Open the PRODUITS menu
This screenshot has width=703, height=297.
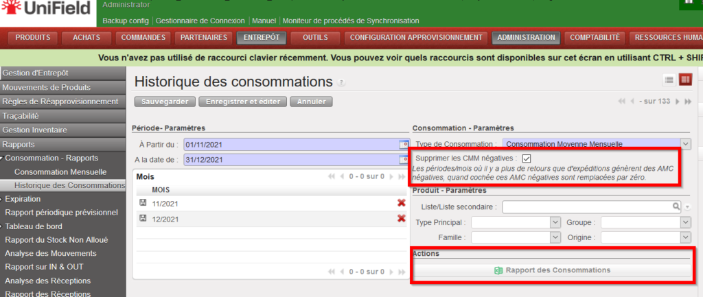33,38
